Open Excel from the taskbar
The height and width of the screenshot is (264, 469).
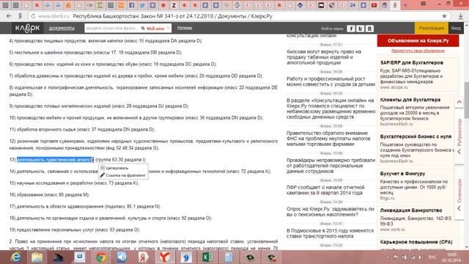(x=207, y=257)
